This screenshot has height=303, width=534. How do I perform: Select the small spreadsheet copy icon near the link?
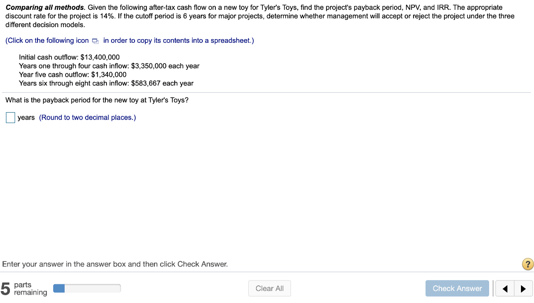coord(94,40)
